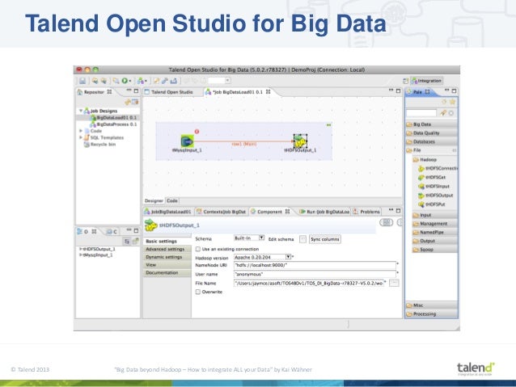Expand the SQL Templates tree node
The width and height of the screenshot is (516, 387).
(81, 137)
